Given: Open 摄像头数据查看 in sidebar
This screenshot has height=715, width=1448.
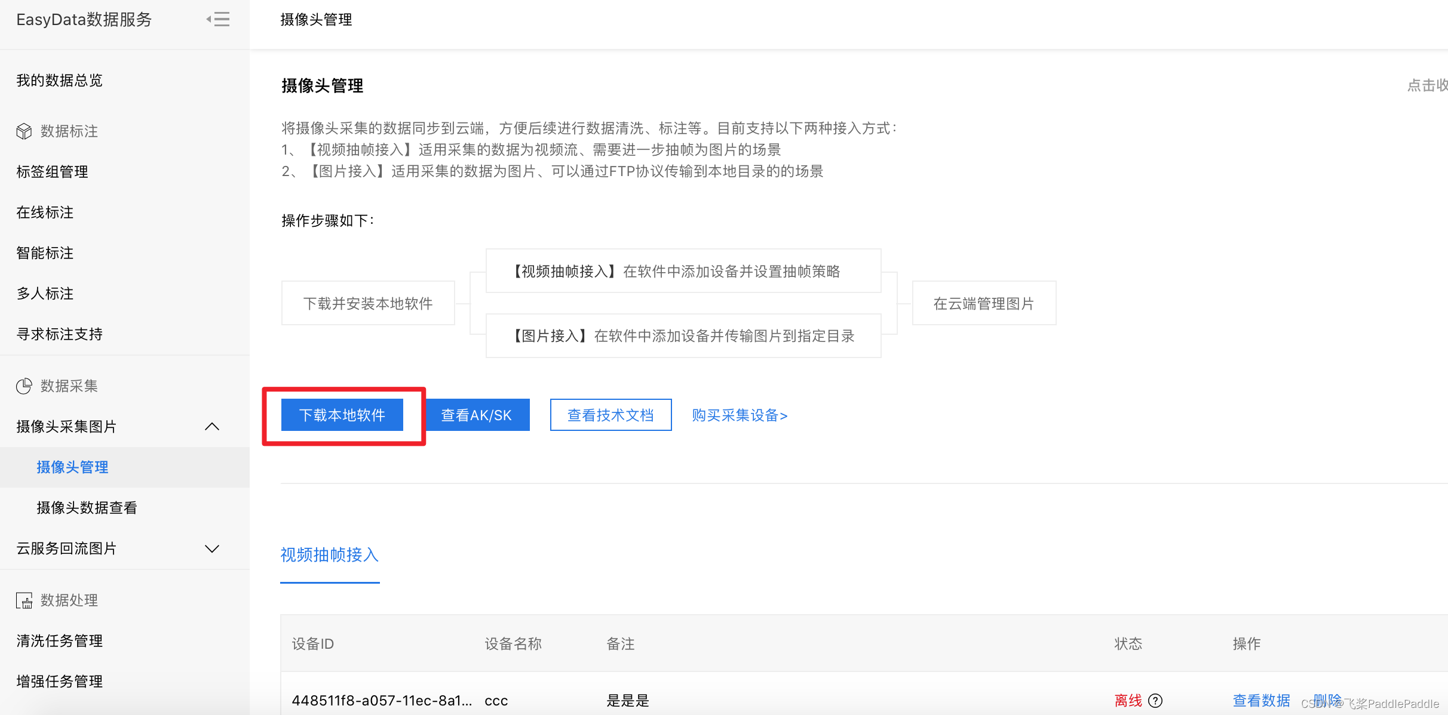Looking at the screenshot, I should pos(87,508).
